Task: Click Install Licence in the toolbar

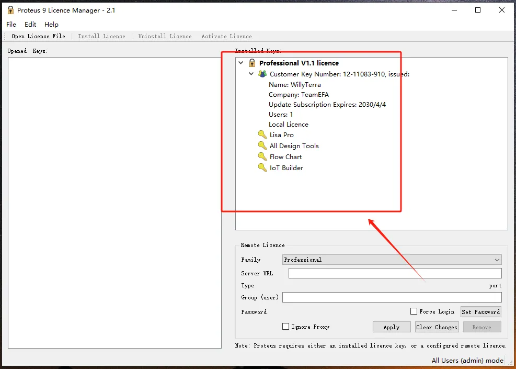Action: pos(102,36)
